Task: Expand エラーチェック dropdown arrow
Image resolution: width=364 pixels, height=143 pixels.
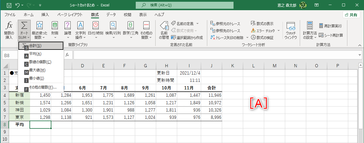Action: [x=278, y=31]
